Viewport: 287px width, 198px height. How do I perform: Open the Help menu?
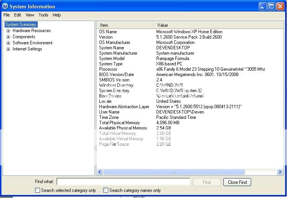57,15
